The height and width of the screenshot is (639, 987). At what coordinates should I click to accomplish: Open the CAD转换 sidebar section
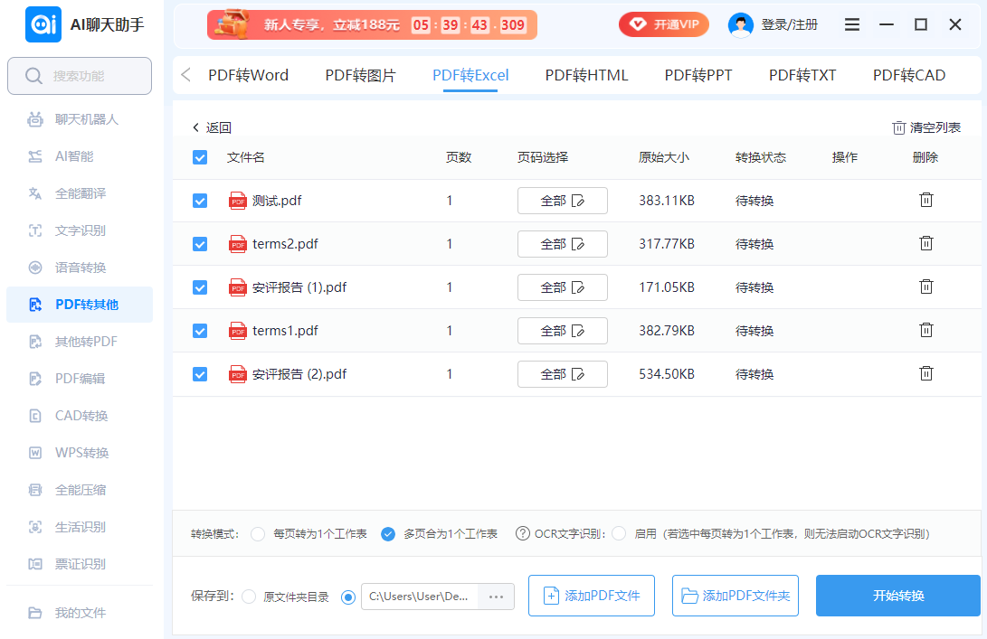79,415
